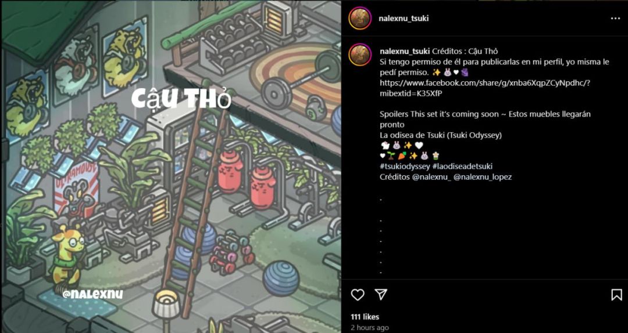Open the nalexnu_tsuki profile picture in the header
This screenshot has width=628, height=333.
tap(360, 18)
